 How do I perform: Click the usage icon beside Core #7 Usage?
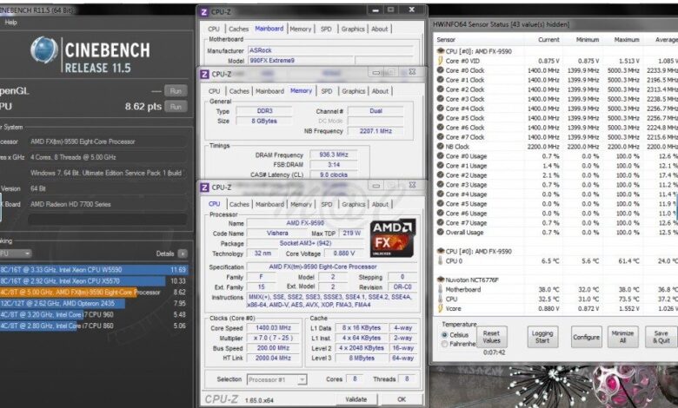coord(441,222)
